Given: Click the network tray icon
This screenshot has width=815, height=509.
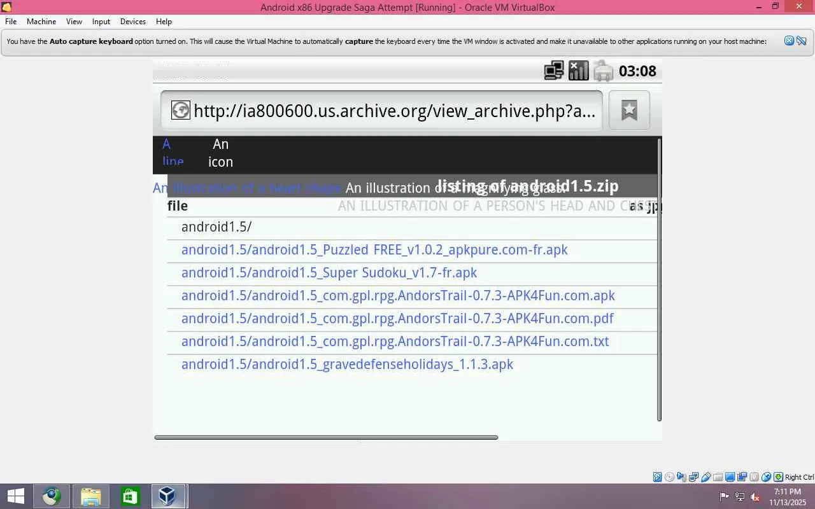Looking at the screenshot, I should point(740,497).
